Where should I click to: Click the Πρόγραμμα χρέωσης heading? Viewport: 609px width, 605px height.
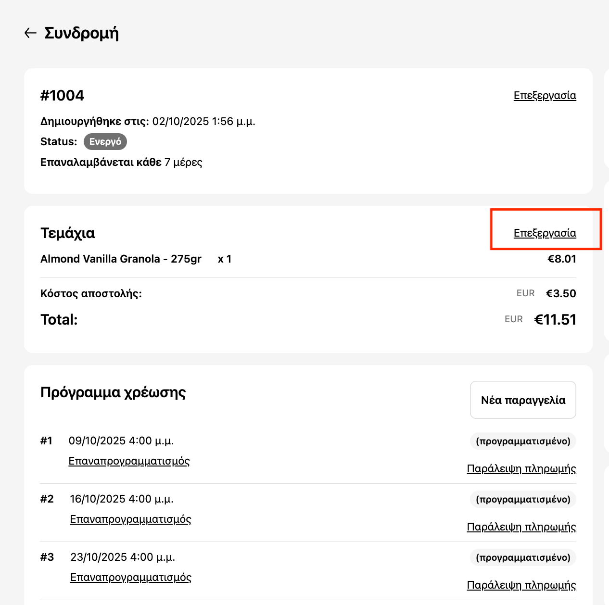(x=113, y=392)
